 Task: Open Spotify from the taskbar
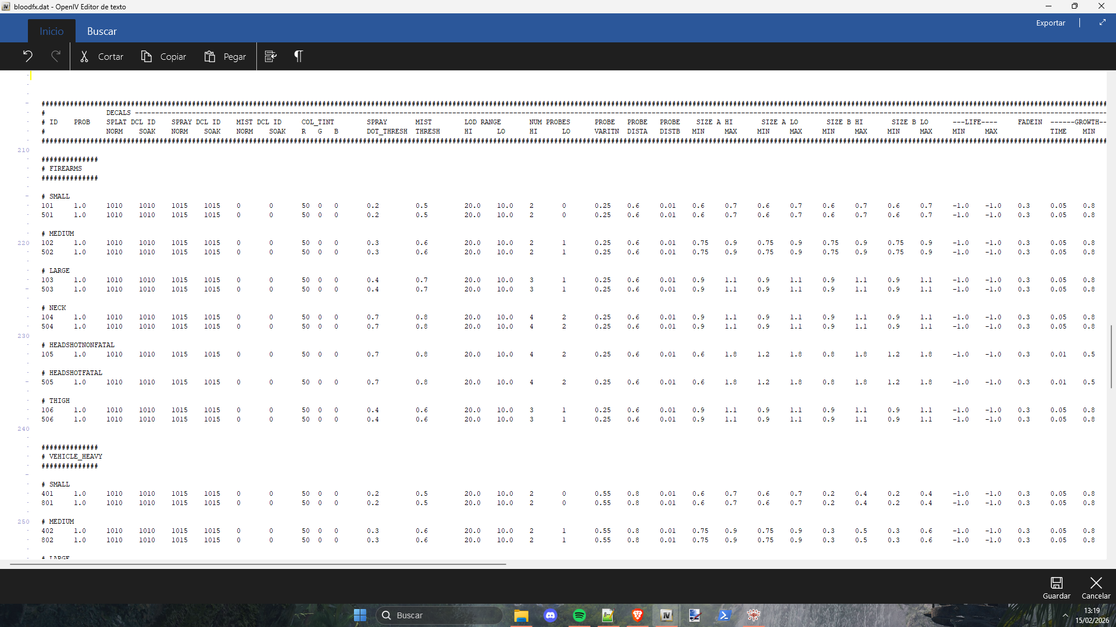(x=579, y=615)
